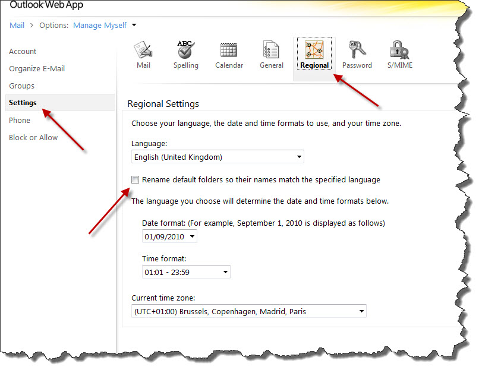Open the Spelling settings icon
The width and height of the screenshot is (482, 373).
click(x=185, y=49)
